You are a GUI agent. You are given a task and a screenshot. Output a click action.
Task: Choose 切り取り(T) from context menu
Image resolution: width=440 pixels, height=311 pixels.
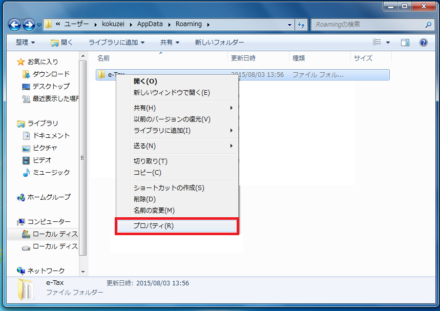[x=177, y=161]
